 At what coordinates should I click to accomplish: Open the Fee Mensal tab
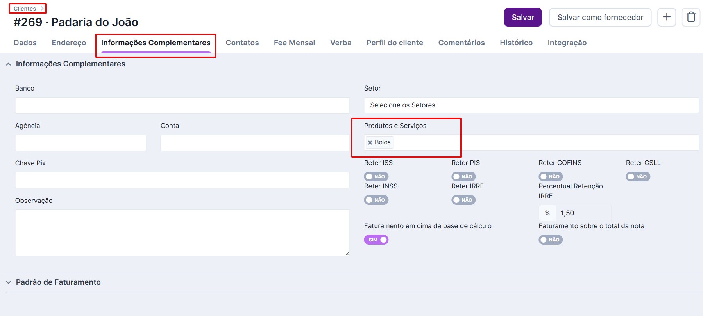coord(294,43)
